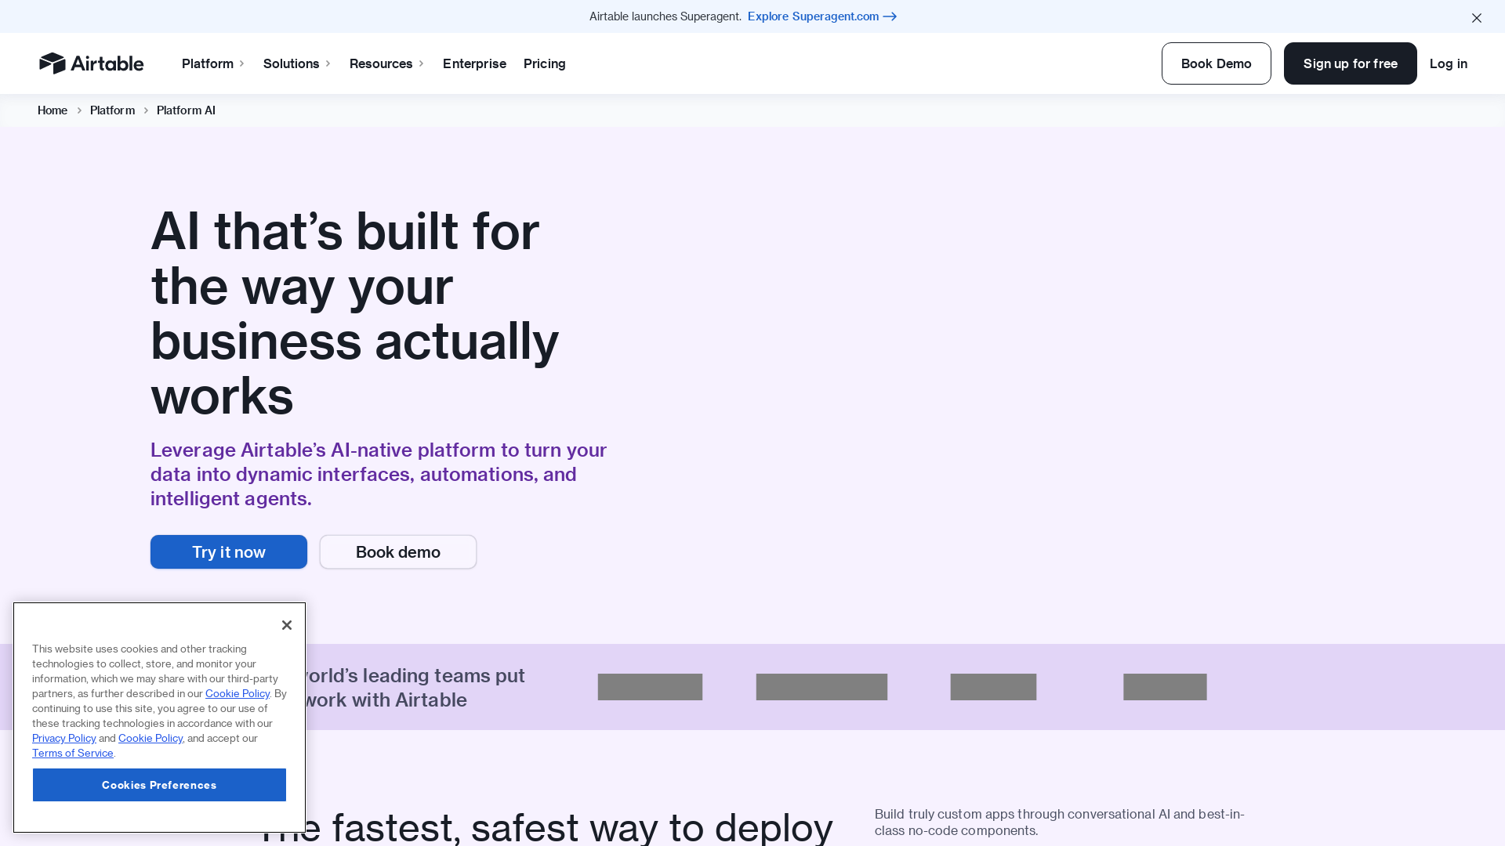
Task: Click the Platform AI breadcrumb
Action: point(186,110)
